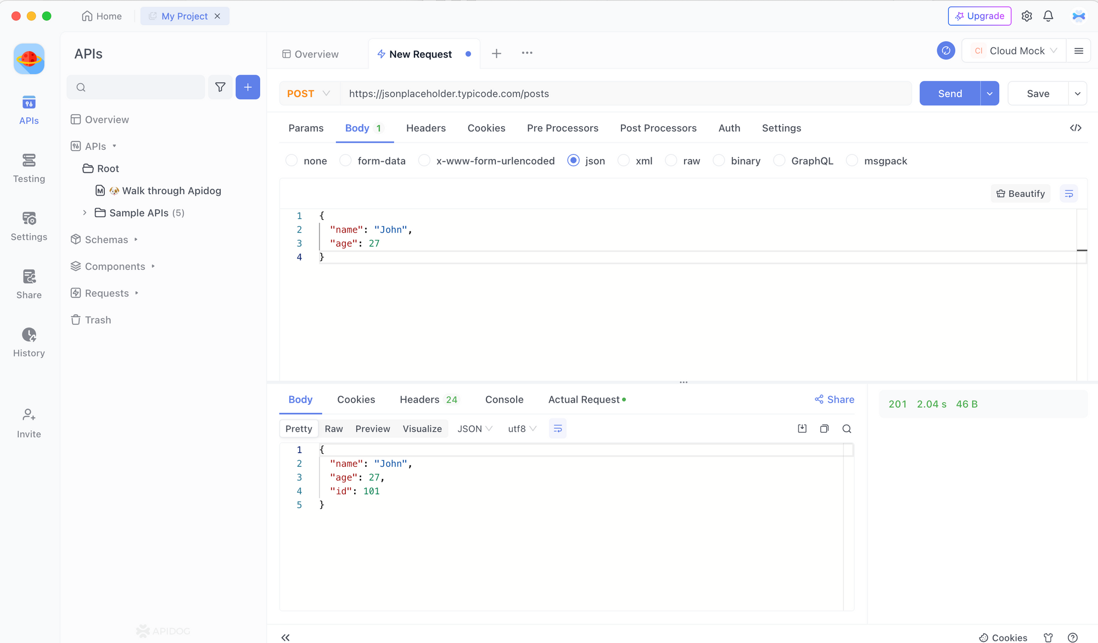Screen dimensions: 1098x643
Task: Click the Beautify button
Action: click(1021, 194)
